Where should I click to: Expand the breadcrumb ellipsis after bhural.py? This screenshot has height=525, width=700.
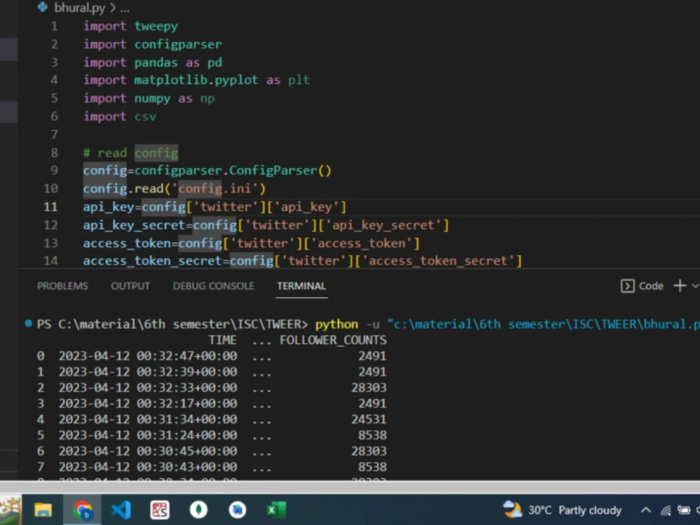click(x=125, y=8)
